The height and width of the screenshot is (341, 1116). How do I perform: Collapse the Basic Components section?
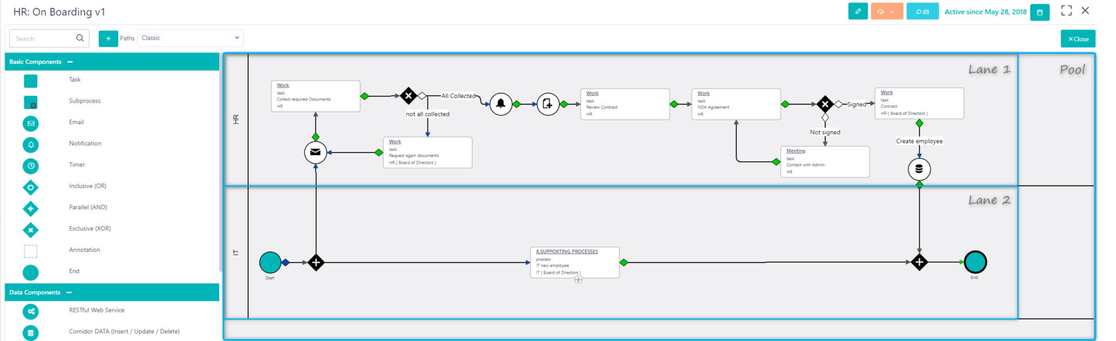(70, 62)
